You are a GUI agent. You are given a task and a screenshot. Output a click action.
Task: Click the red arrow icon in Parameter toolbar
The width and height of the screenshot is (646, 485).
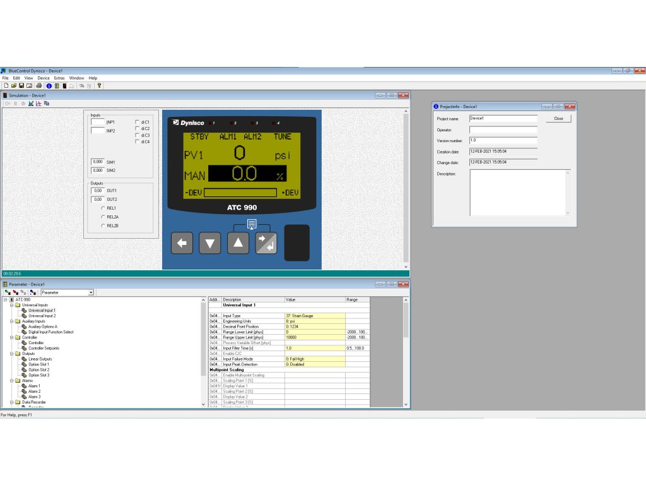click(15, 292)
